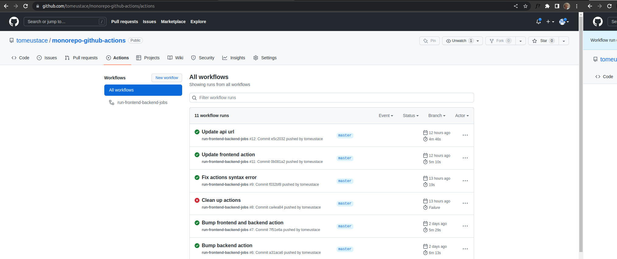
Task: Click the page vertical scrollbar
Action: pyautogui.click(x=581, y=134)
